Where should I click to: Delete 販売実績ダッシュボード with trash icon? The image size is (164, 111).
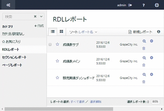tap(144, 82)
